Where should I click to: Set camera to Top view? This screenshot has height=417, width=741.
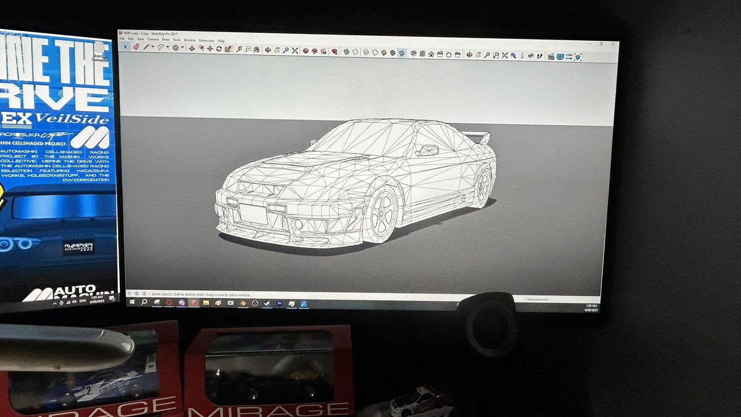click(422, 54)
